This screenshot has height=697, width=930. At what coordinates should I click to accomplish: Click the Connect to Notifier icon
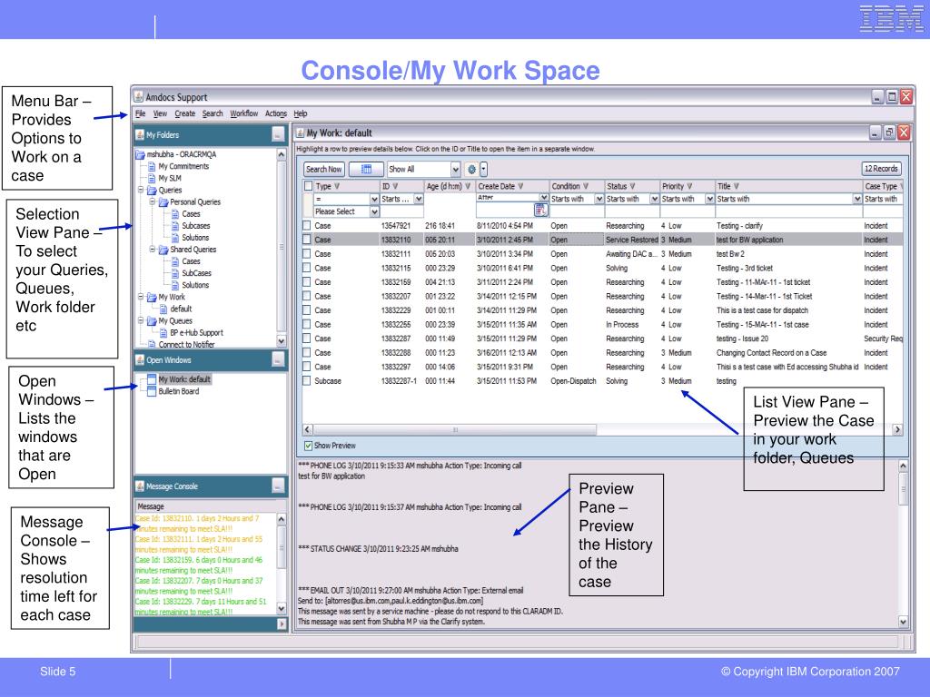pos(152,344)
